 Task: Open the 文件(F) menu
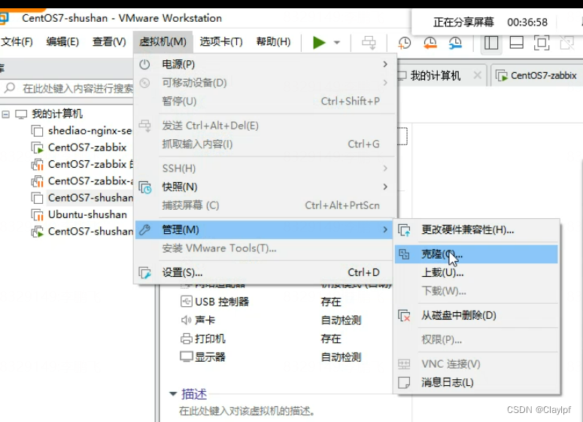[x=17, y=41]
